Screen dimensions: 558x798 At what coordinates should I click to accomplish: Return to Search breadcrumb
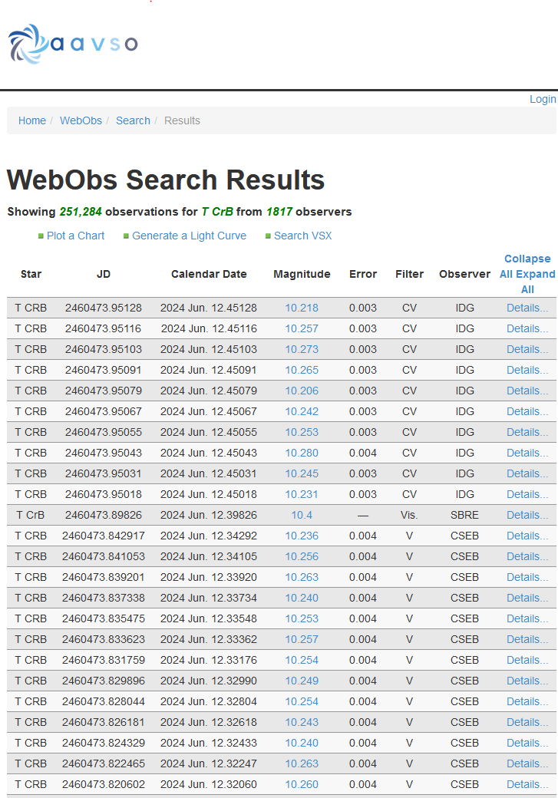(133, 120)
